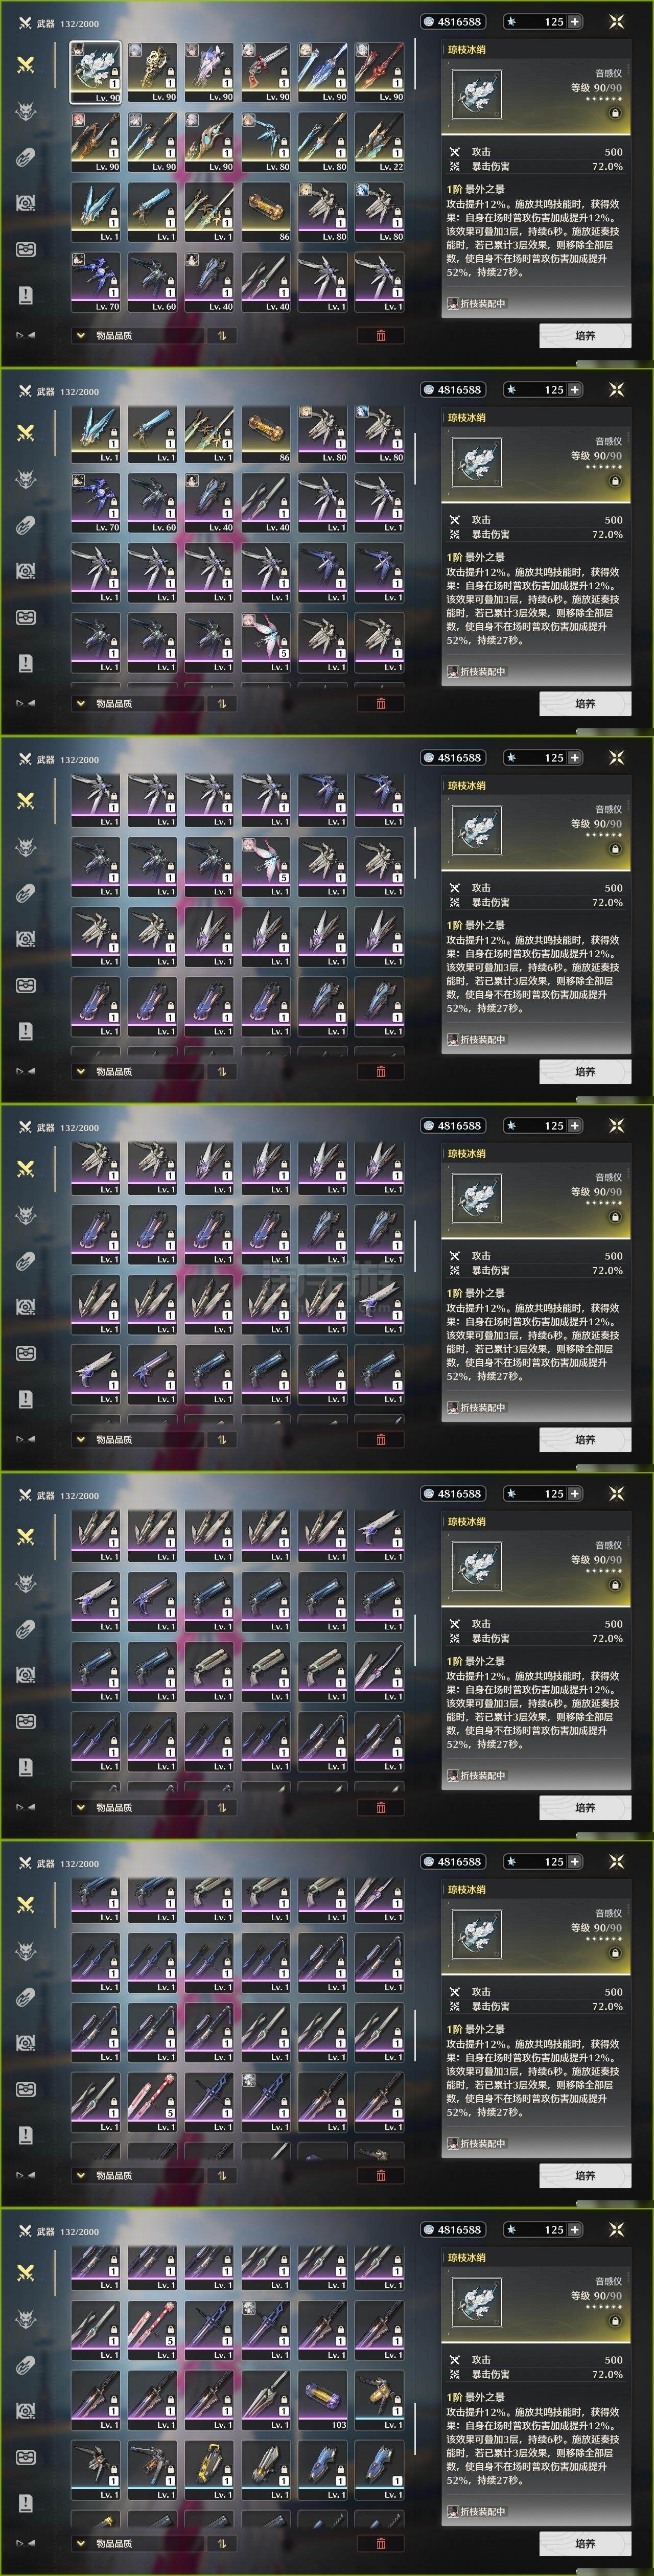The image size is (654, 2576).
Task: Collapse the sidebar using arrows in topmost panel
Action: [x=26, y=335]
